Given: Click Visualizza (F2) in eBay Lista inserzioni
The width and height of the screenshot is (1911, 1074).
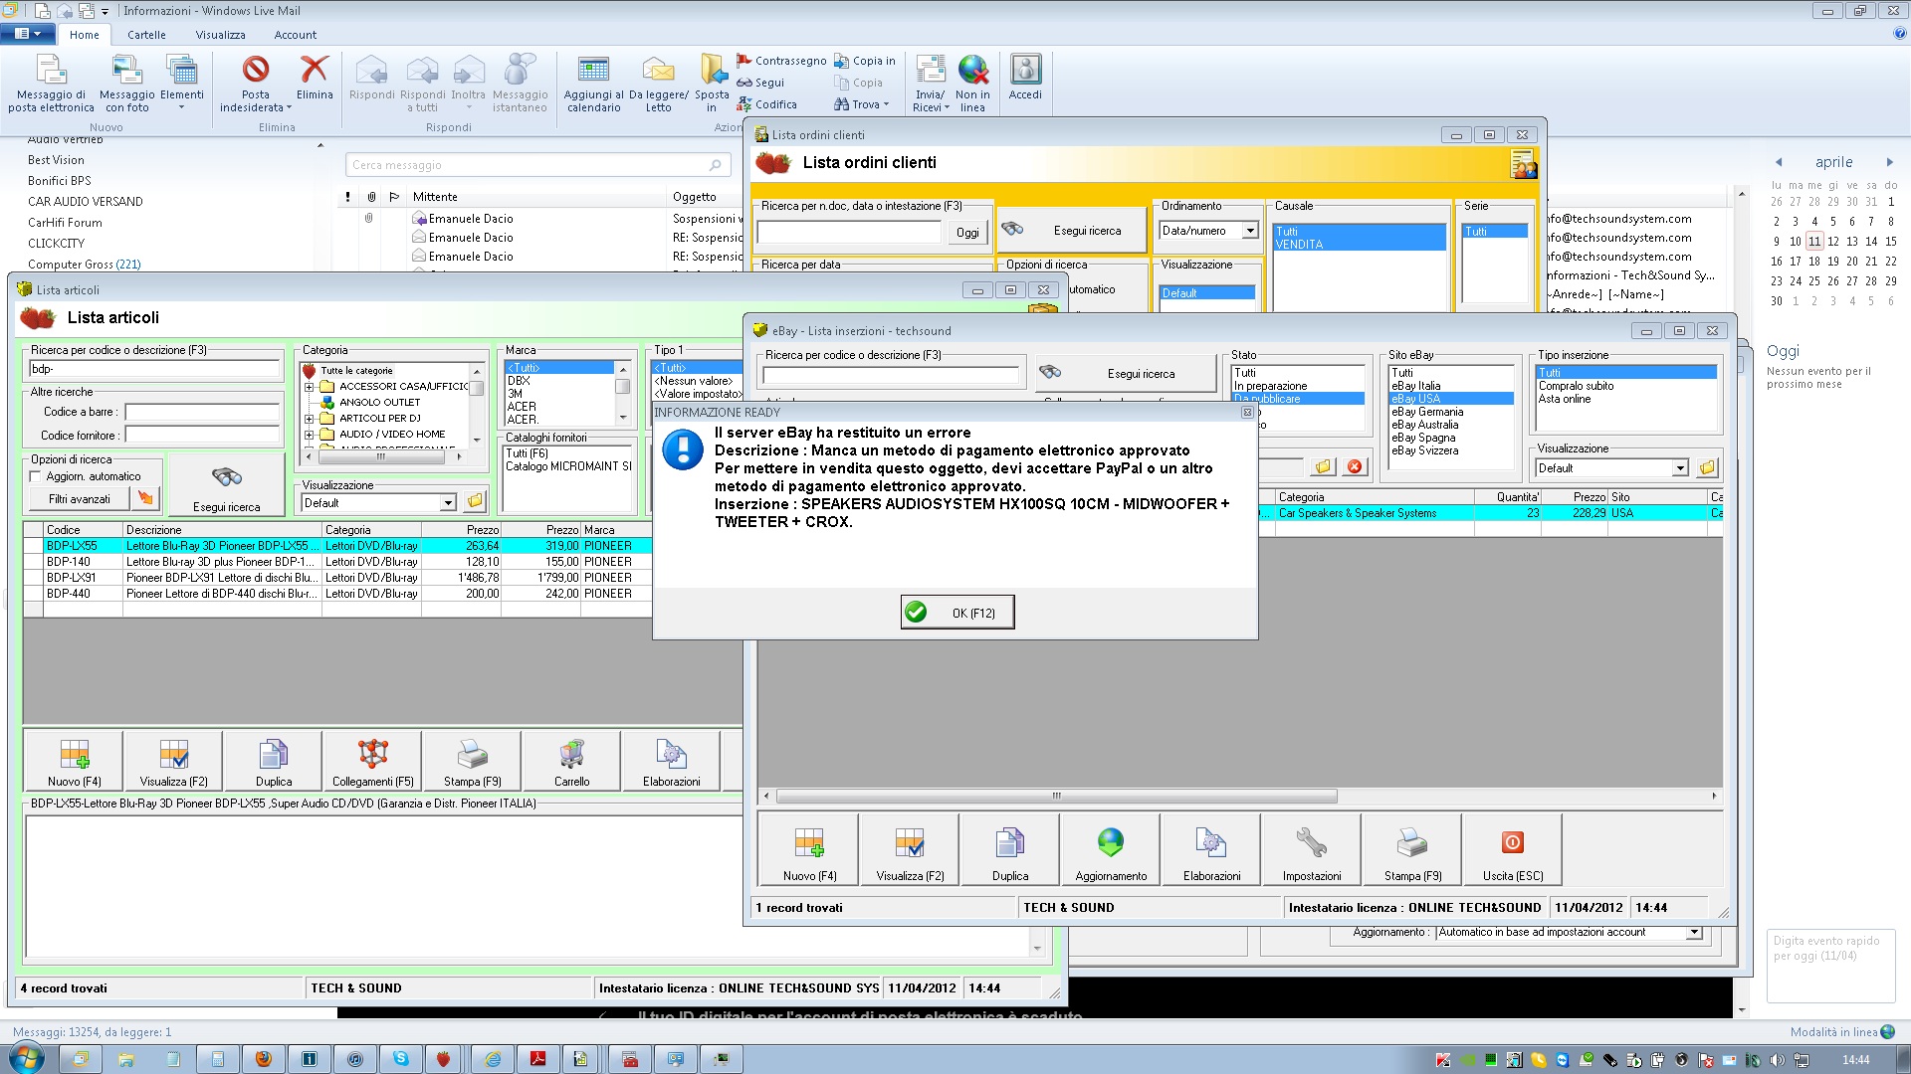Looking at the screenshot, I should click(x=910, y=849).
